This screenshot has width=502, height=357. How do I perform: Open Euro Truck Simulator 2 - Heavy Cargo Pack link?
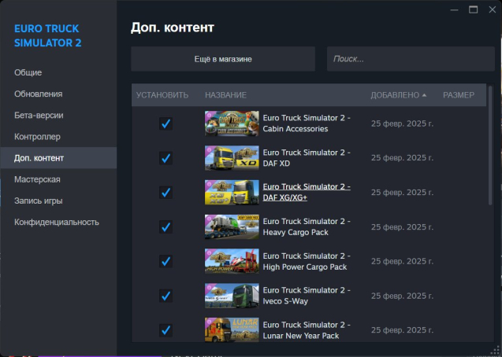click(x=307, y=227)
